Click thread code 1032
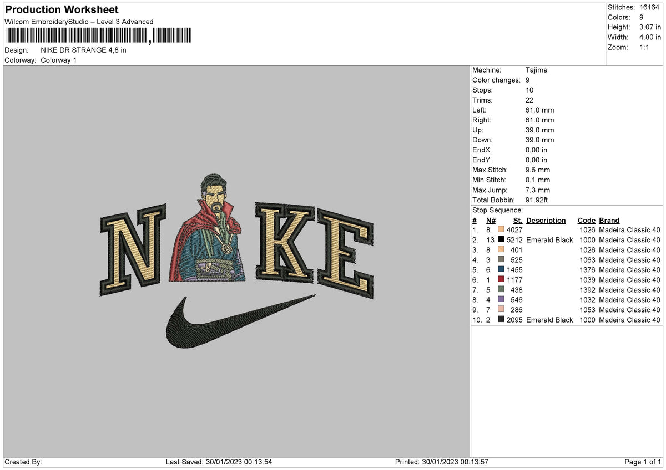This screenshot has height=470, width=666. pyautogui.click(x=587, y=300)
